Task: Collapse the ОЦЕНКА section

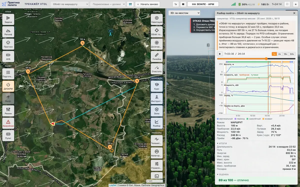Action: pyautogui.click(x=222, y=175)
